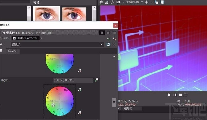This screenshot has height=120, width=207.
Task: Click add plug-in chain fx icon
Action: pyautogui.click(x=108, y=38)
